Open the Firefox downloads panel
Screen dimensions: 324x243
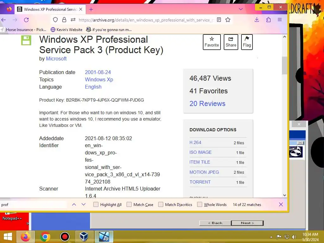click(x=257, y=20)
